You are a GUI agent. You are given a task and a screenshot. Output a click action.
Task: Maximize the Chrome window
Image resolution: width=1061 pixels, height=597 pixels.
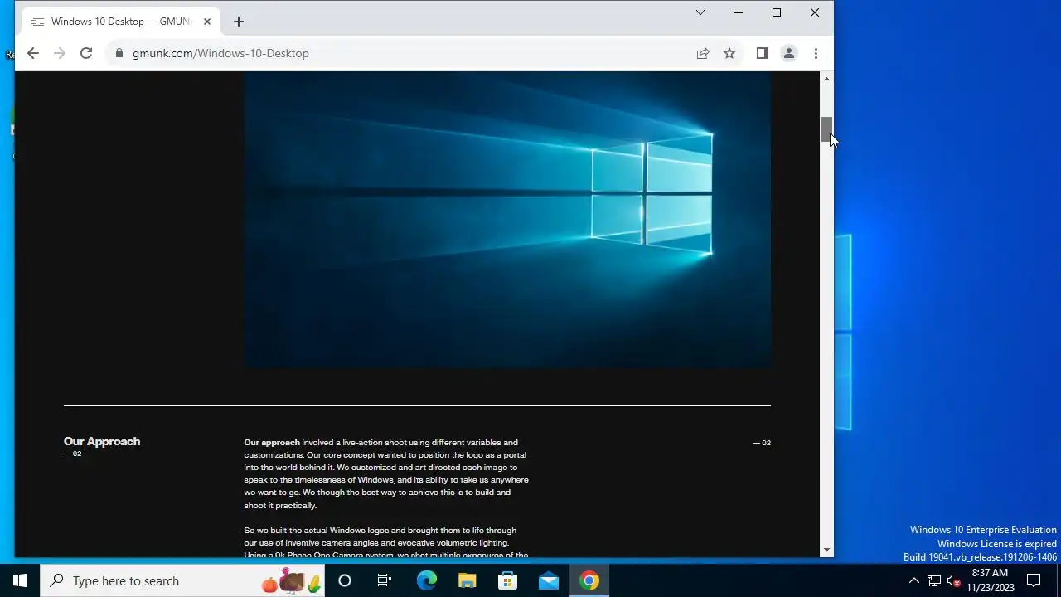point(777,12)
